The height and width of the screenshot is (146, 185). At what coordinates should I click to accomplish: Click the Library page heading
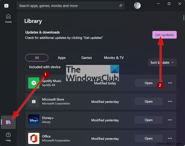[x=33, y=21]
